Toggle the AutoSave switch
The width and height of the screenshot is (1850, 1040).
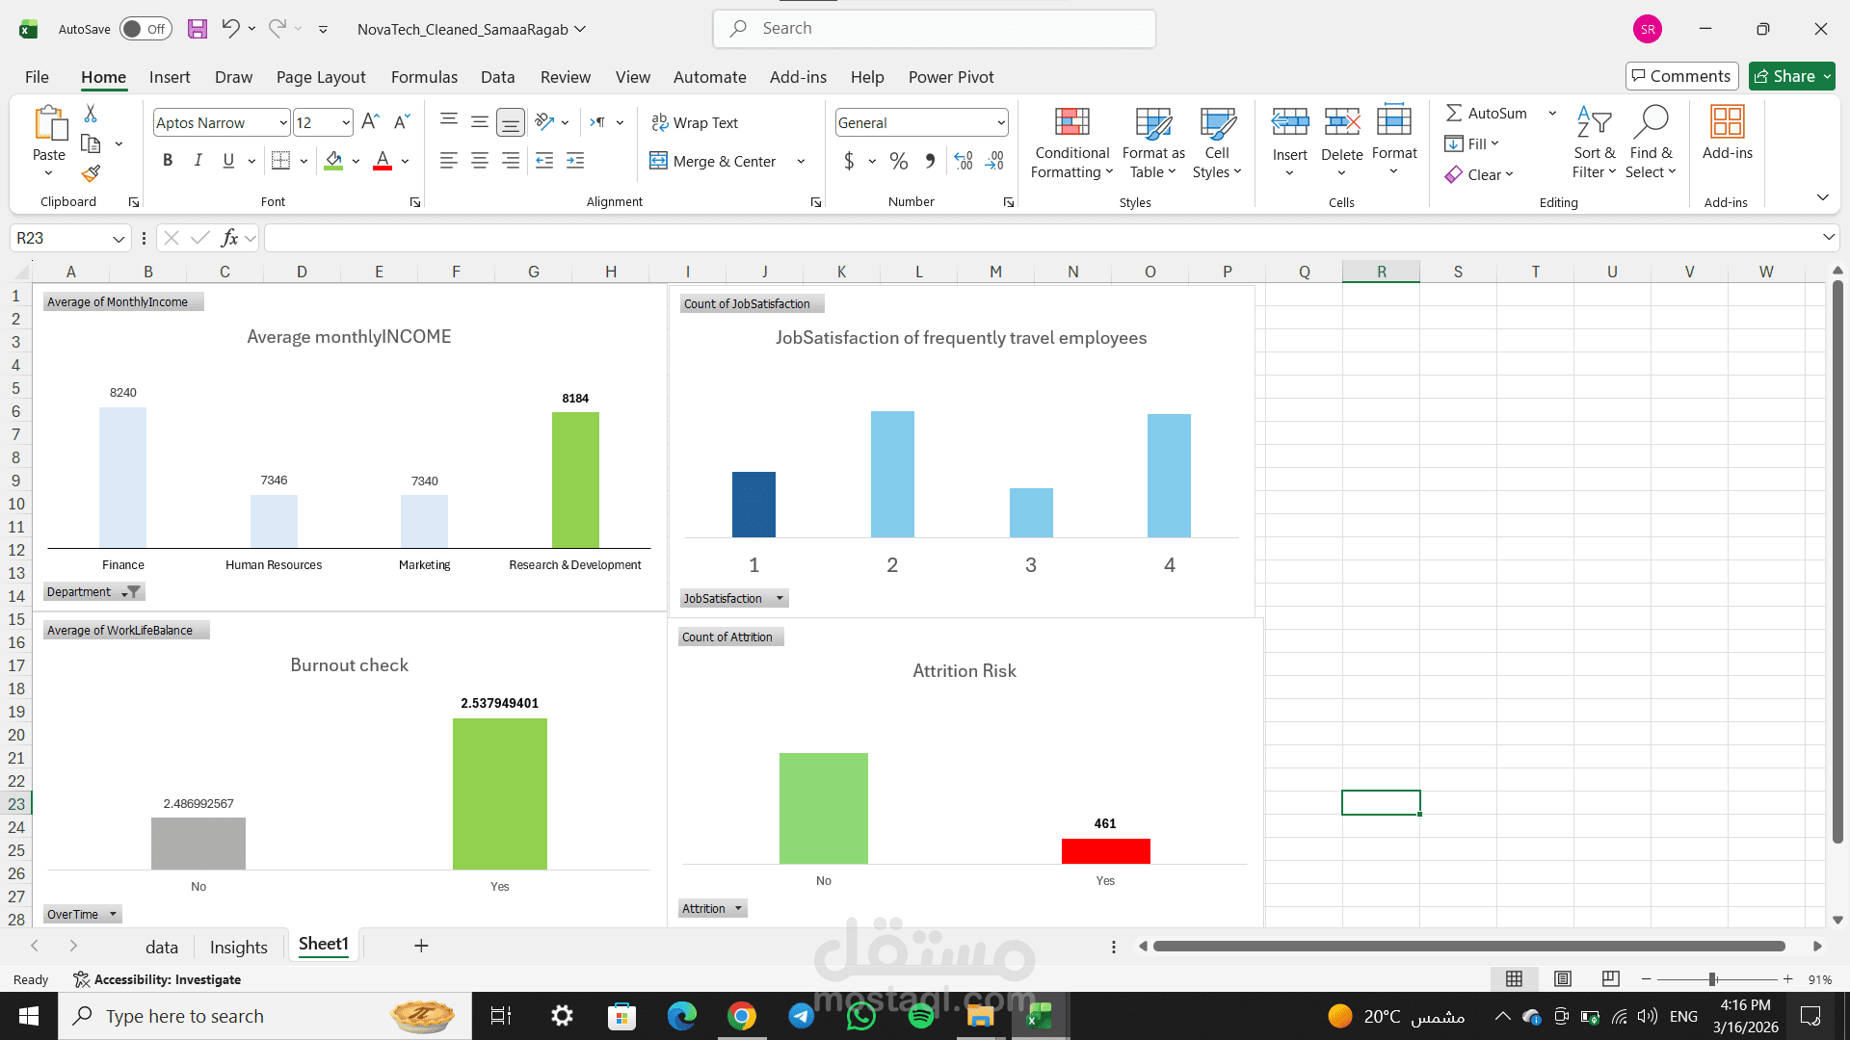click(x=145, y=29)
